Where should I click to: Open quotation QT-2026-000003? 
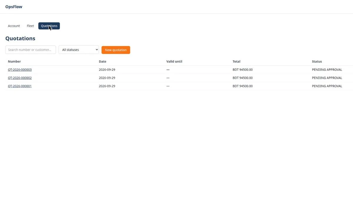(x=20, y=70)
